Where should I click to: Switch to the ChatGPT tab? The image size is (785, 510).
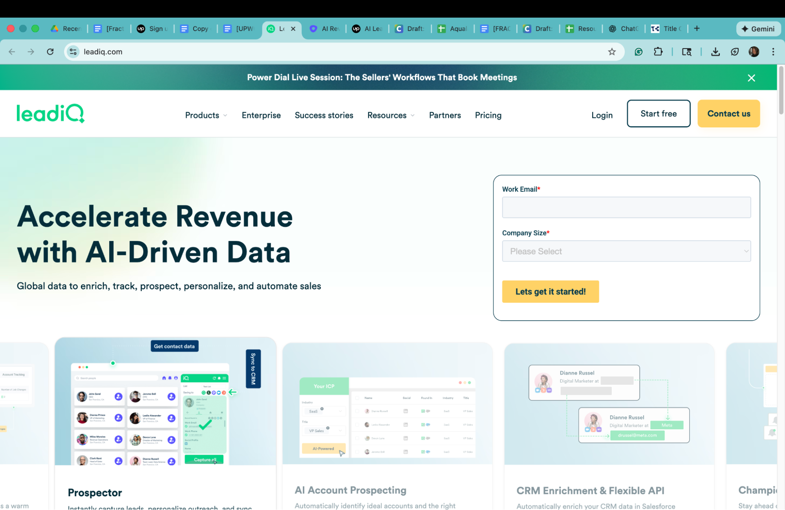pos(624,29)
